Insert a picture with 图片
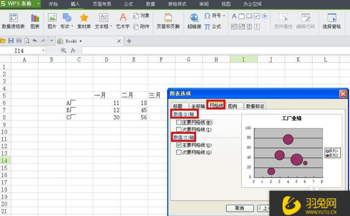The image size is (350, 216). coord(52,21)
